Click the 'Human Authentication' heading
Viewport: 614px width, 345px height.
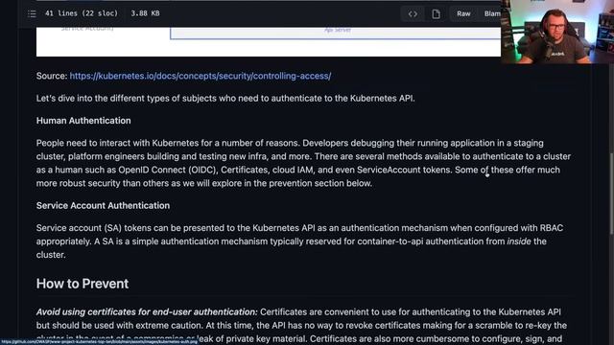click(83, 121)
